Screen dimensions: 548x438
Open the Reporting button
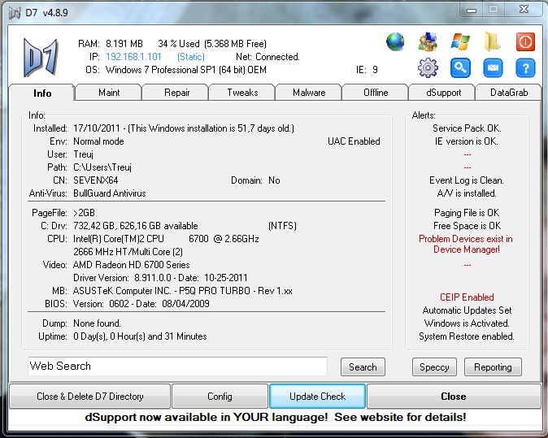(x=493, y=367)
